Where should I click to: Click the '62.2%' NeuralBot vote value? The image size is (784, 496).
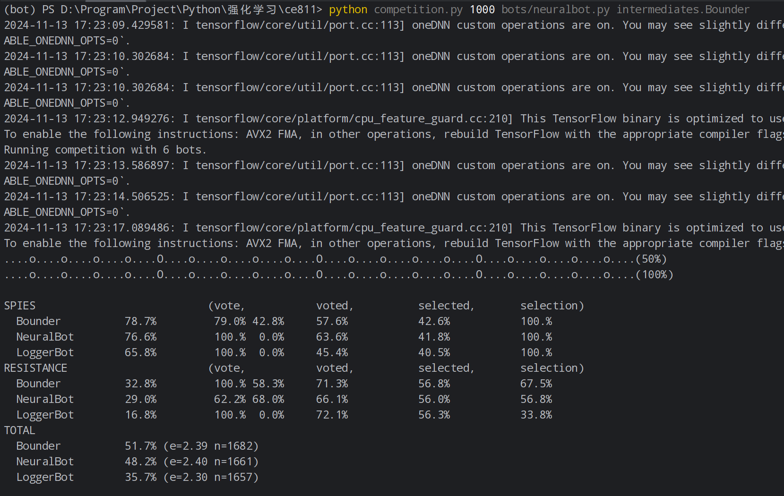coord(230,399)
